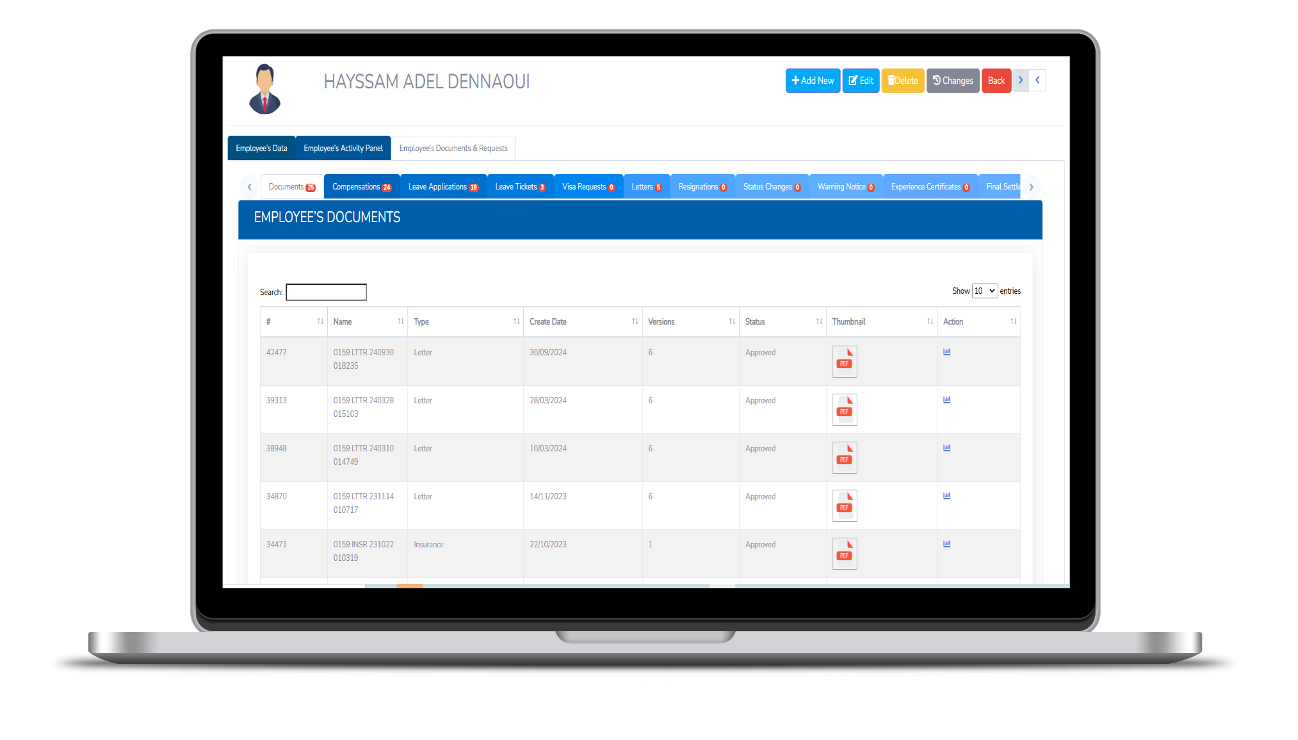Click the Search input field

click(326, 293)
